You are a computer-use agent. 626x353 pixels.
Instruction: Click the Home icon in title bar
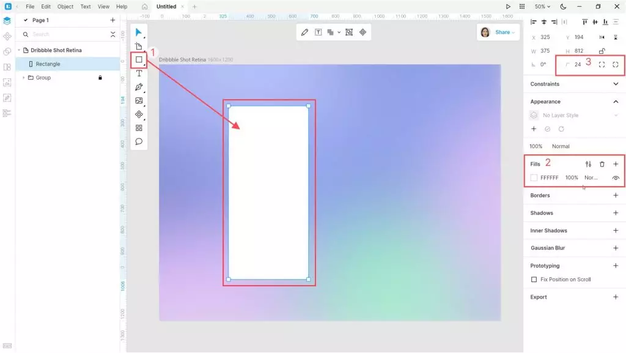(x=144, y=7)
